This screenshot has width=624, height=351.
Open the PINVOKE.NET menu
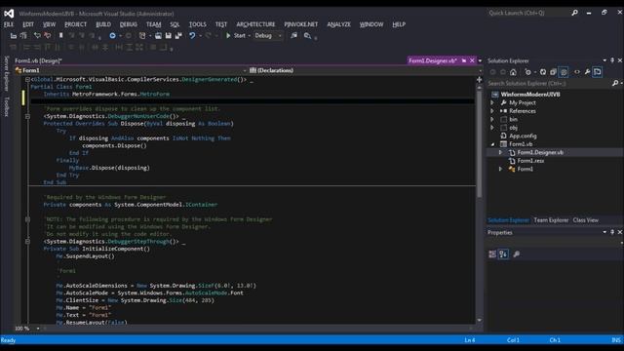click(301, 24)
